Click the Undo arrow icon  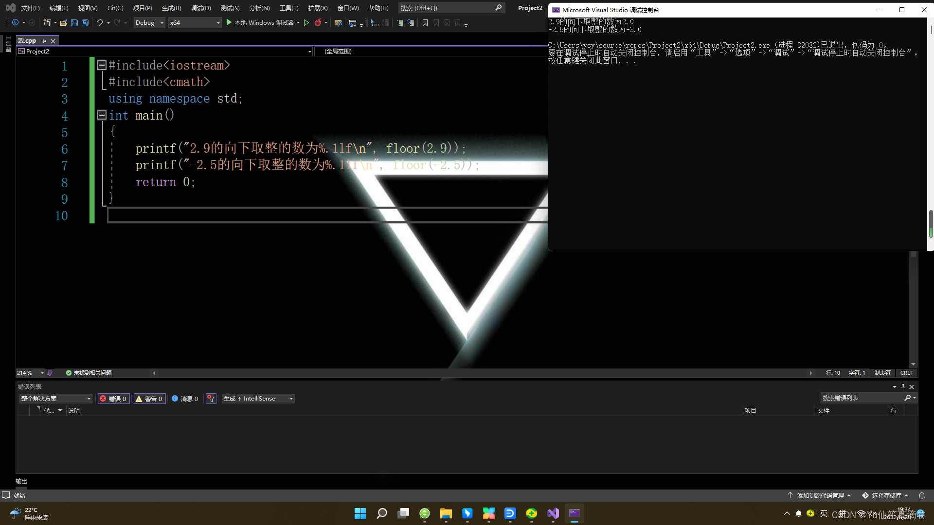pyautogui.click(x=99, y=23)
